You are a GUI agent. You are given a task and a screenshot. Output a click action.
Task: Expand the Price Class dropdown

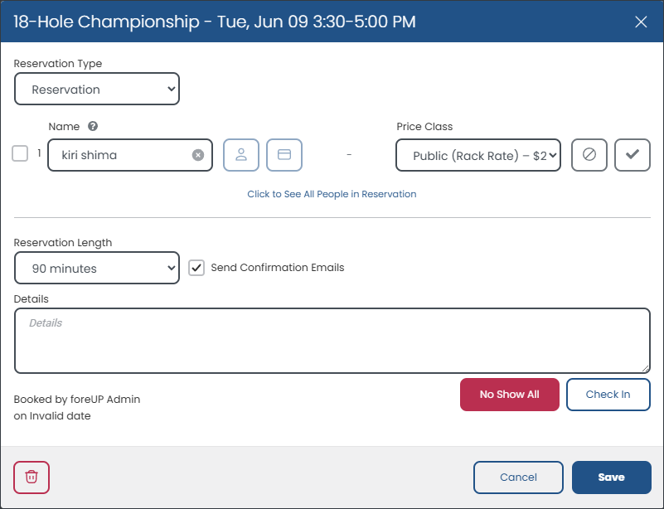click(478, 155)
